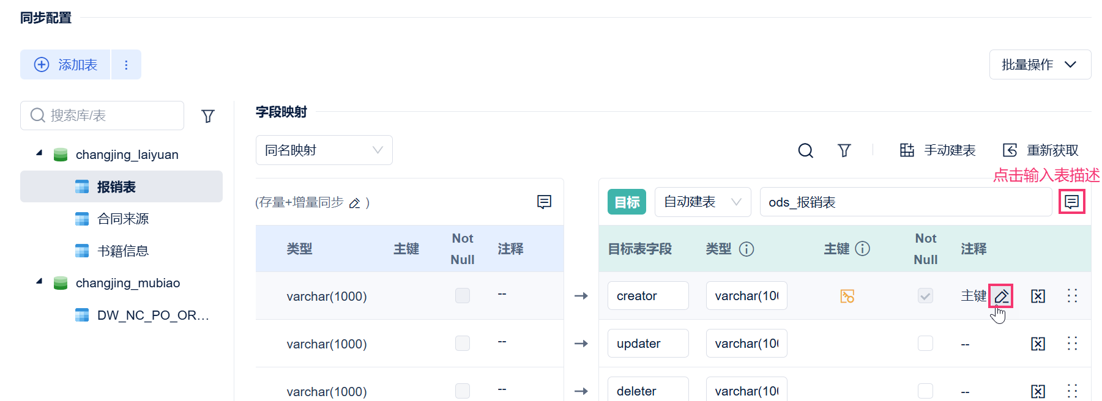
Task: Click the 目标表字段 column header
Action: tap(640, 249)
